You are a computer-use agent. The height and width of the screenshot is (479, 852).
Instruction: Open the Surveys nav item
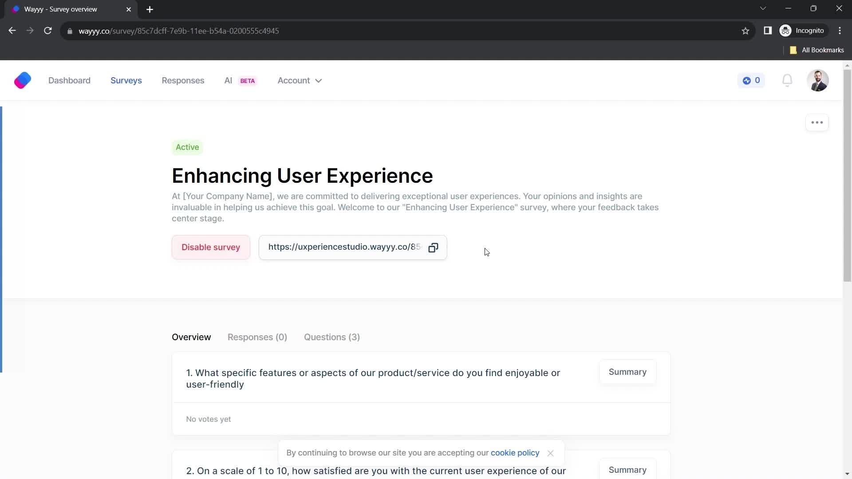(126, 81)
